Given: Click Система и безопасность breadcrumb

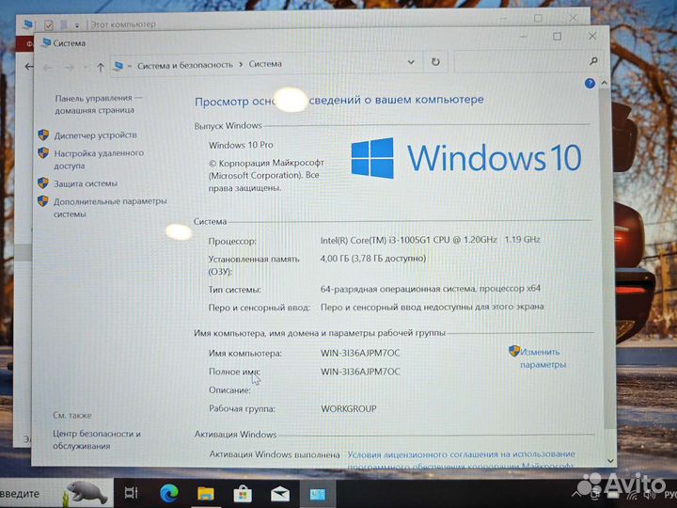Looking at the screenshot, I should click(x=185, y=65).
